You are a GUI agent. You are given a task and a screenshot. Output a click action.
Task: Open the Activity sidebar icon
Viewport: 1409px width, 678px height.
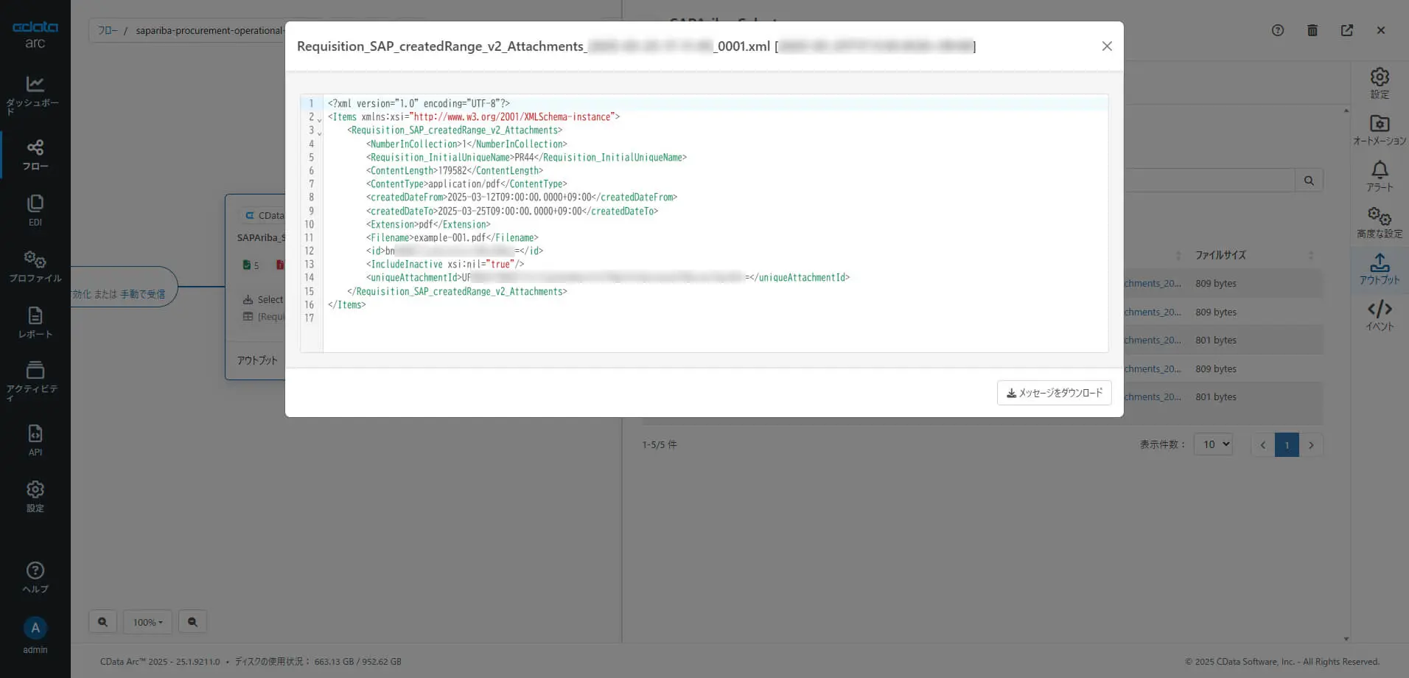(35, 381)
